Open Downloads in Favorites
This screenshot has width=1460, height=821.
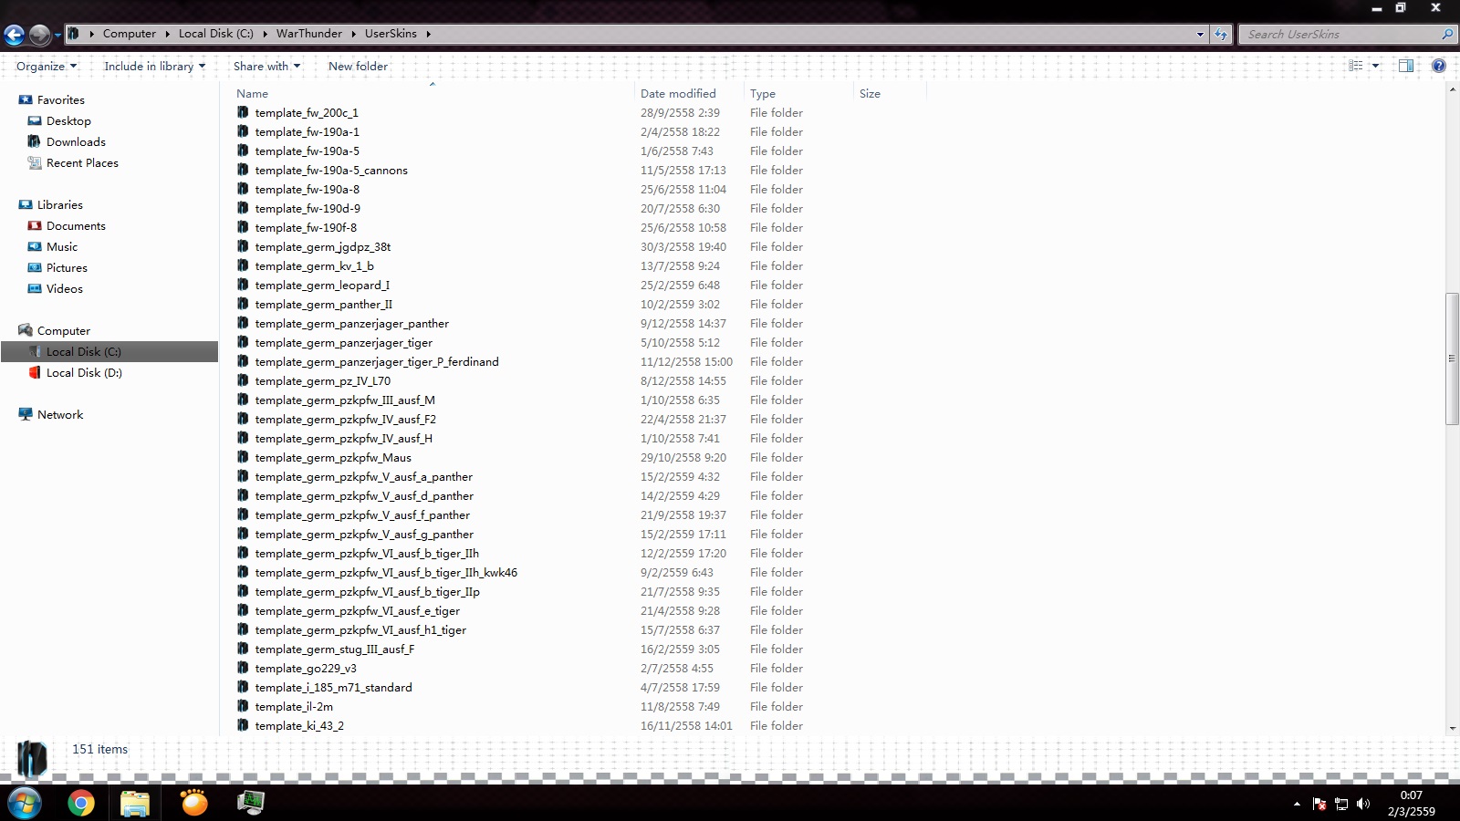click(x=76, y=142)
